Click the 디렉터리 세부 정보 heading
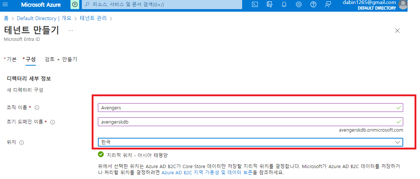420x179 pixels. point(28,79)
